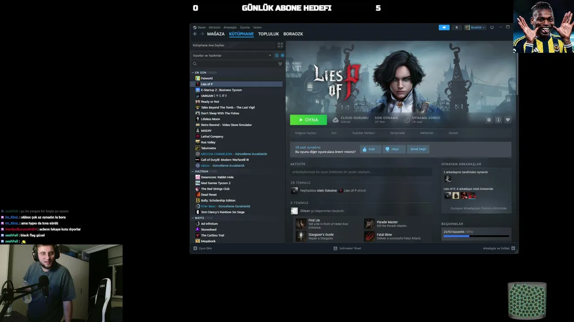Click the Friends and Chat icon

click(x=513, y=248)
